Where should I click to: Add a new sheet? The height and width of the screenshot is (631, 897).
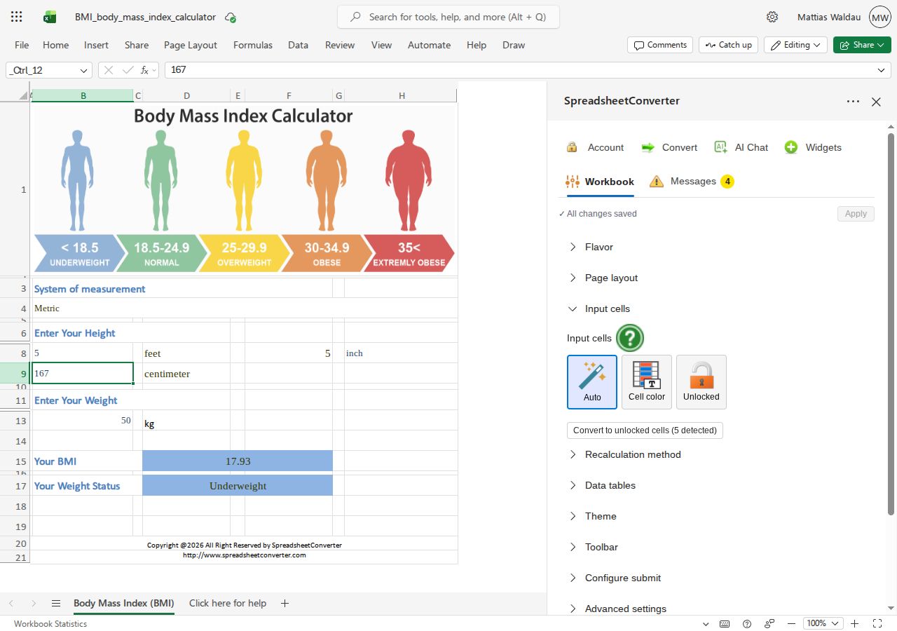coord(285,603)
